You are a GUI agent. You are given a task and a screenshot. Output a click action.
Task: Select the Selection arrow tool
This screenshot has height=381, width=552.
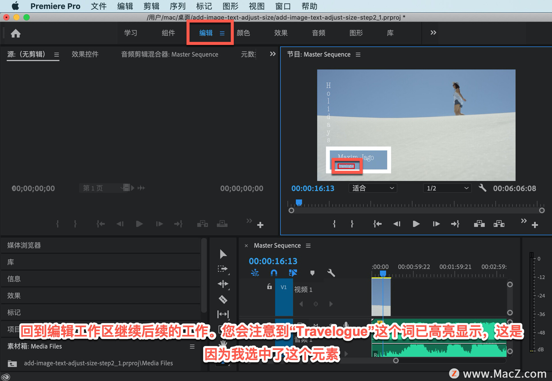click(223, 254)
